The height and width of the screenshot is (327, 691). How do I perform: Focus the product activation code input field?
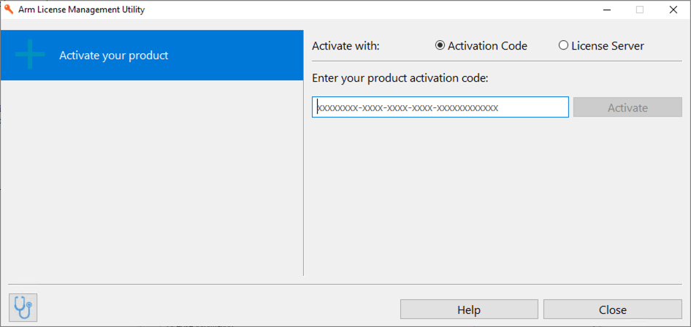(440, 107)
